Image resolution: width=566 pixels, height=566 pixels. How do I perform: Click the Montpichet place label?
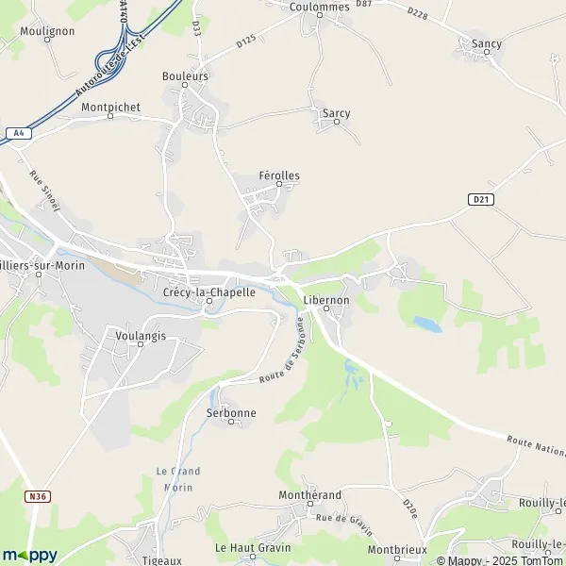(x=110, y=108)
